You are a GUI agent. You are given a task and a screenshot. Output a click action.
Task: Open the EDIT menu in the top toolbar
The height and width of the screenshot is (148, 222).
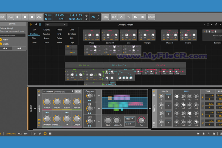pos(114,17)
